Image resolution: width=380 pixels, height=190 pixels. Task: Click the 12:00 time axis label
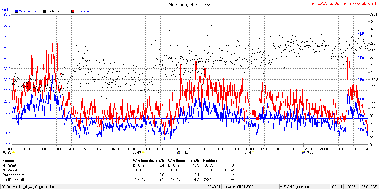(x=190, y=149)
